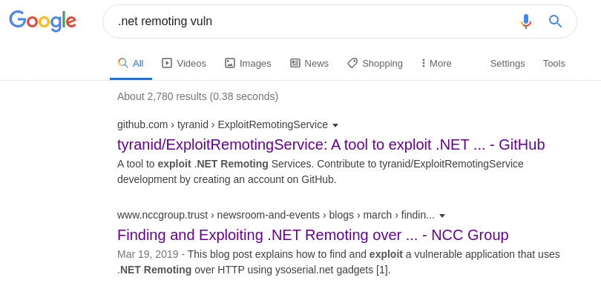Viewport: 601px width, 283px height.
Task: Click the www.nccgroup.trust breadcrumb URL
Action: (x=276, y=216)
